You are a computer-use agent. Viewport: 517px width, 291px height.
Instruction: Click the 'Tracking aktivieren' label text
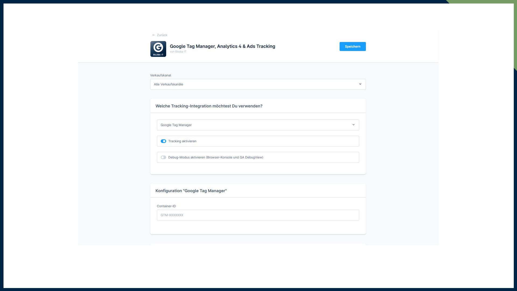point(182,141)
